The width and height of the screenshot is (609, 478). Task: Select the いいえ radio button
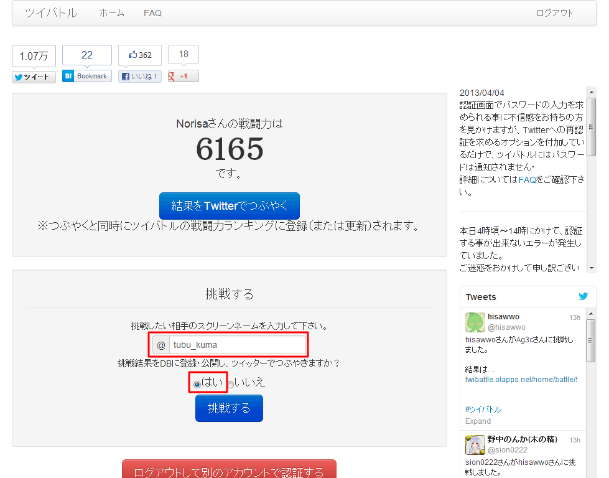pos(231,385)
